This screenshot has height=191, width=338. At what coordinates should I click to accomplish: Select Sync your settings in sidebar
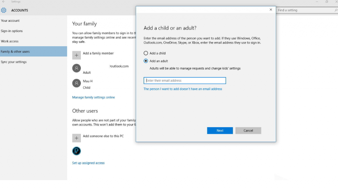(14, 62)
